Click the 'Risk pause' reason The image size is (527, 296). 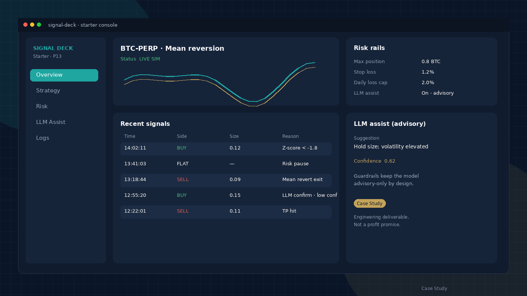295,164
